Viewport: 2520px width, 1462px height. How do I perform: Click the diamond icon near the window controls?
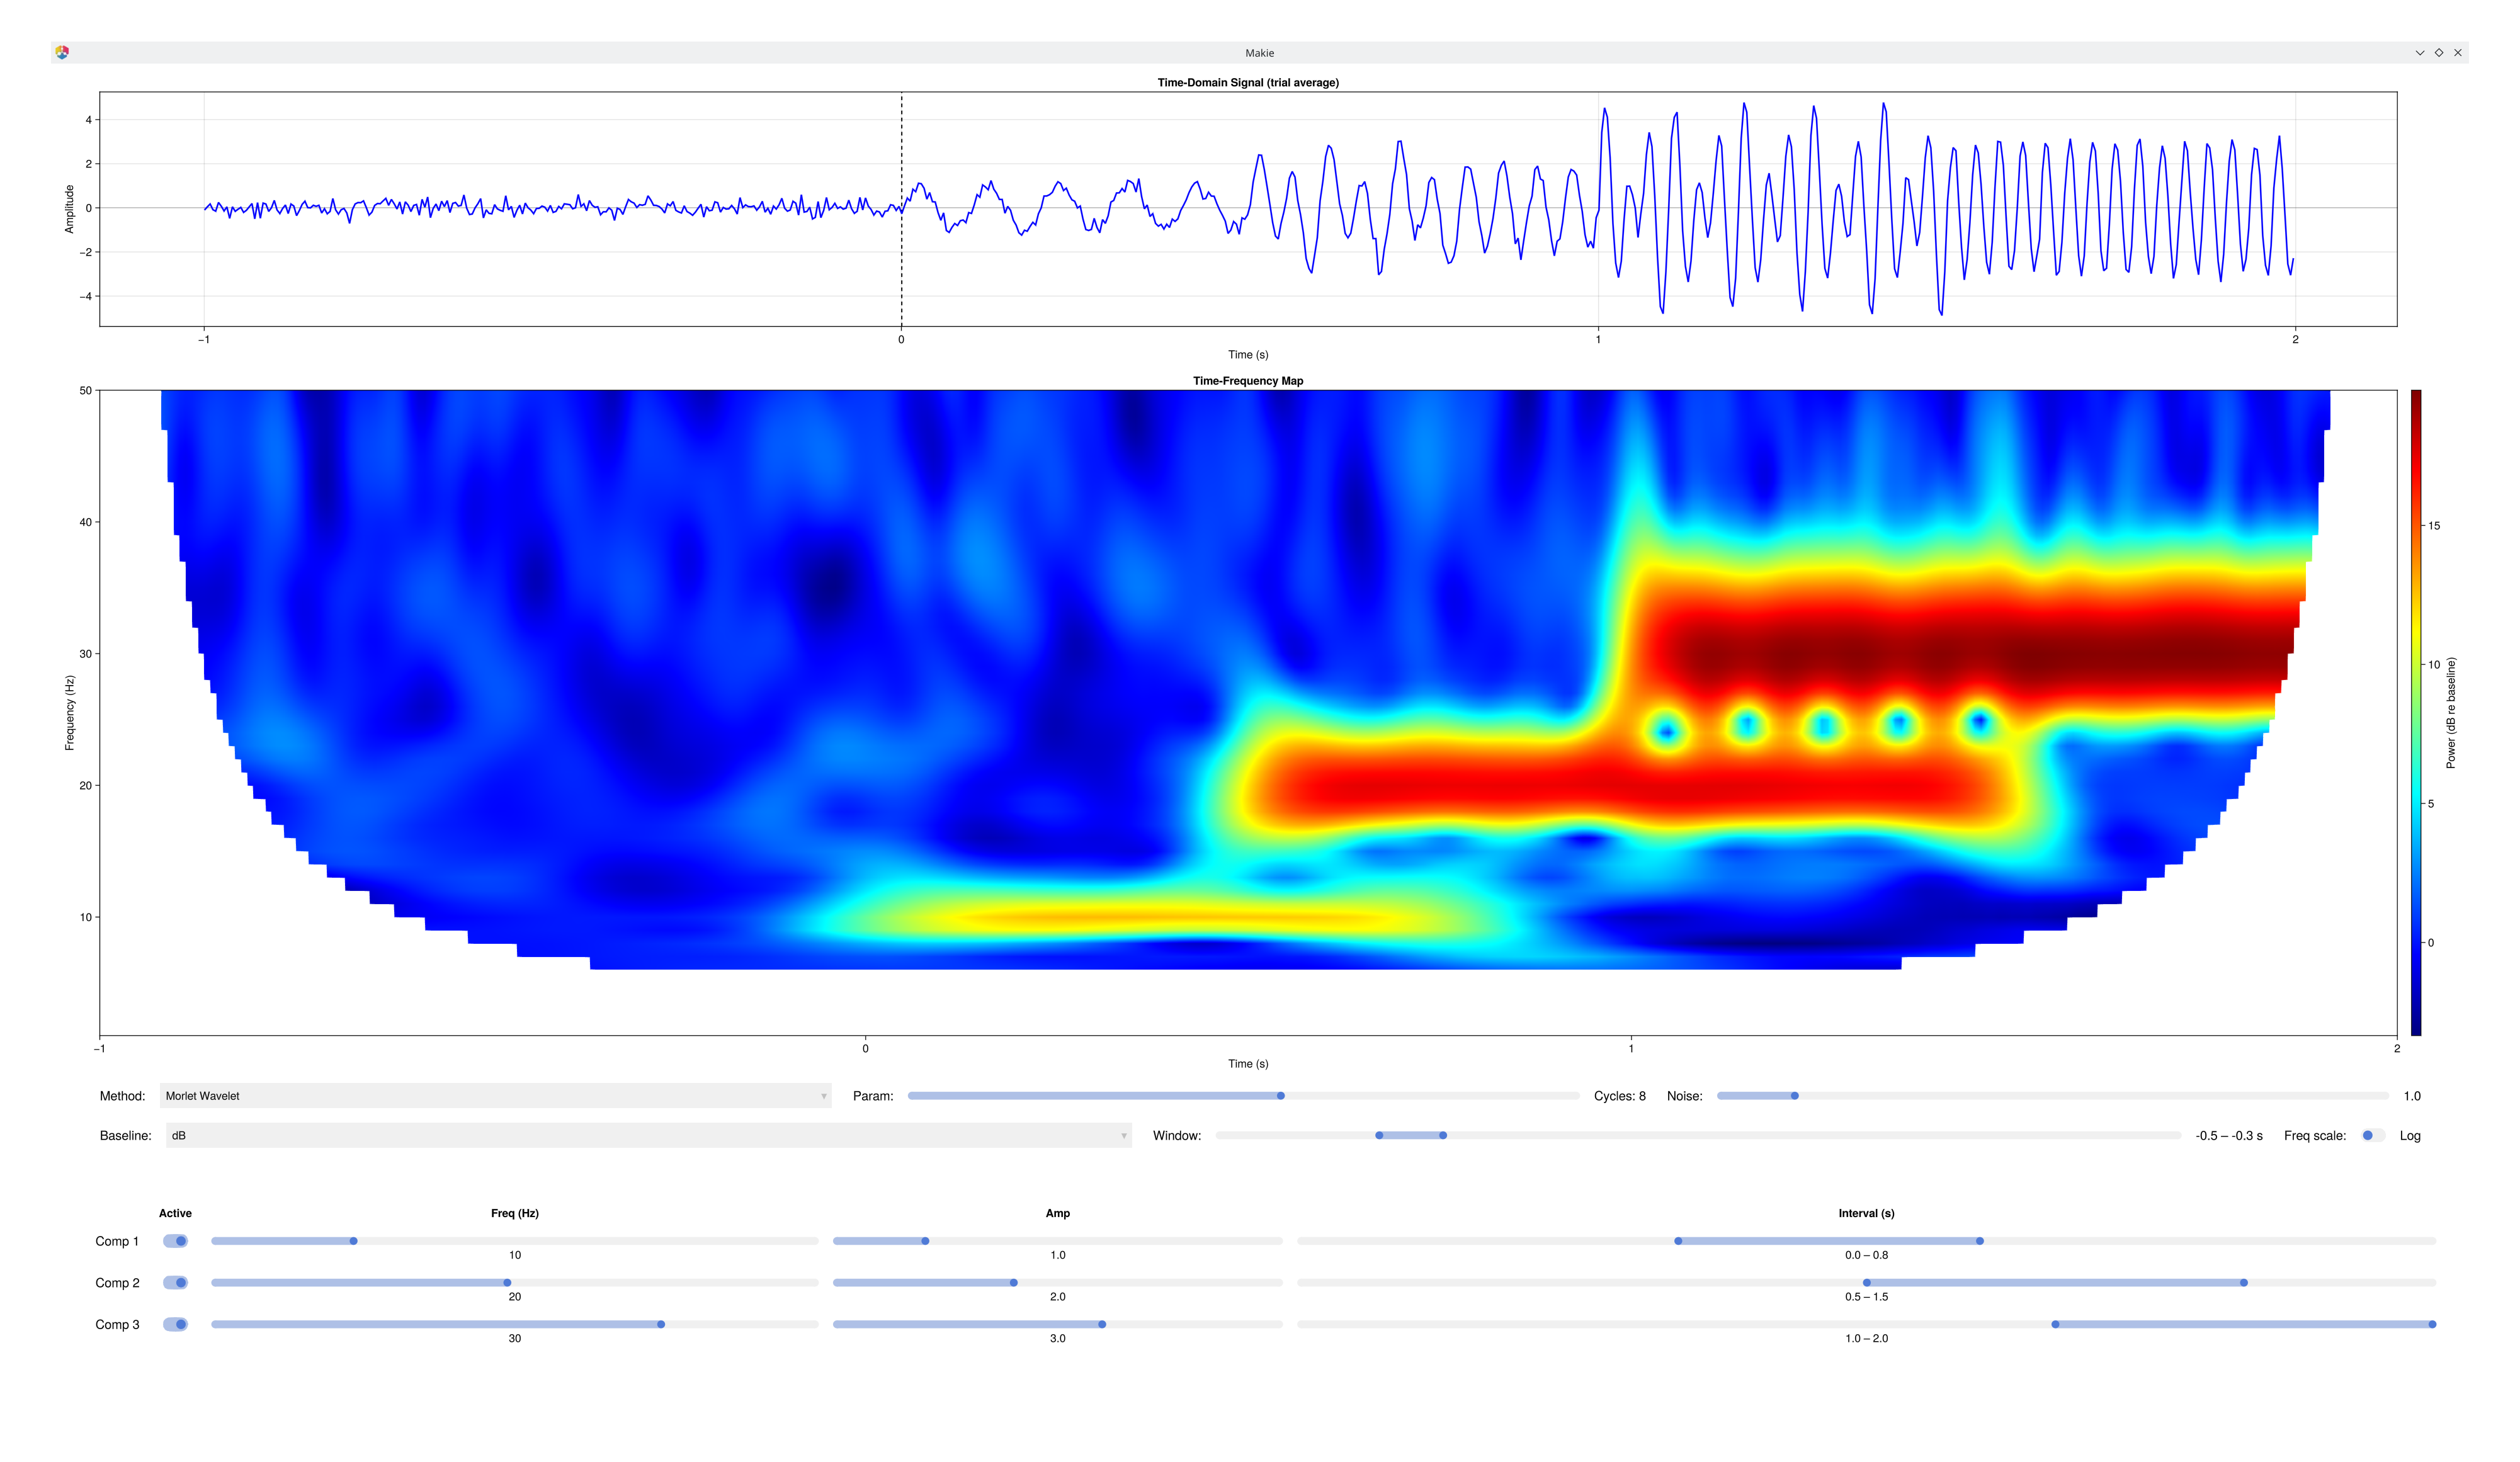[x=2439, y=52]
